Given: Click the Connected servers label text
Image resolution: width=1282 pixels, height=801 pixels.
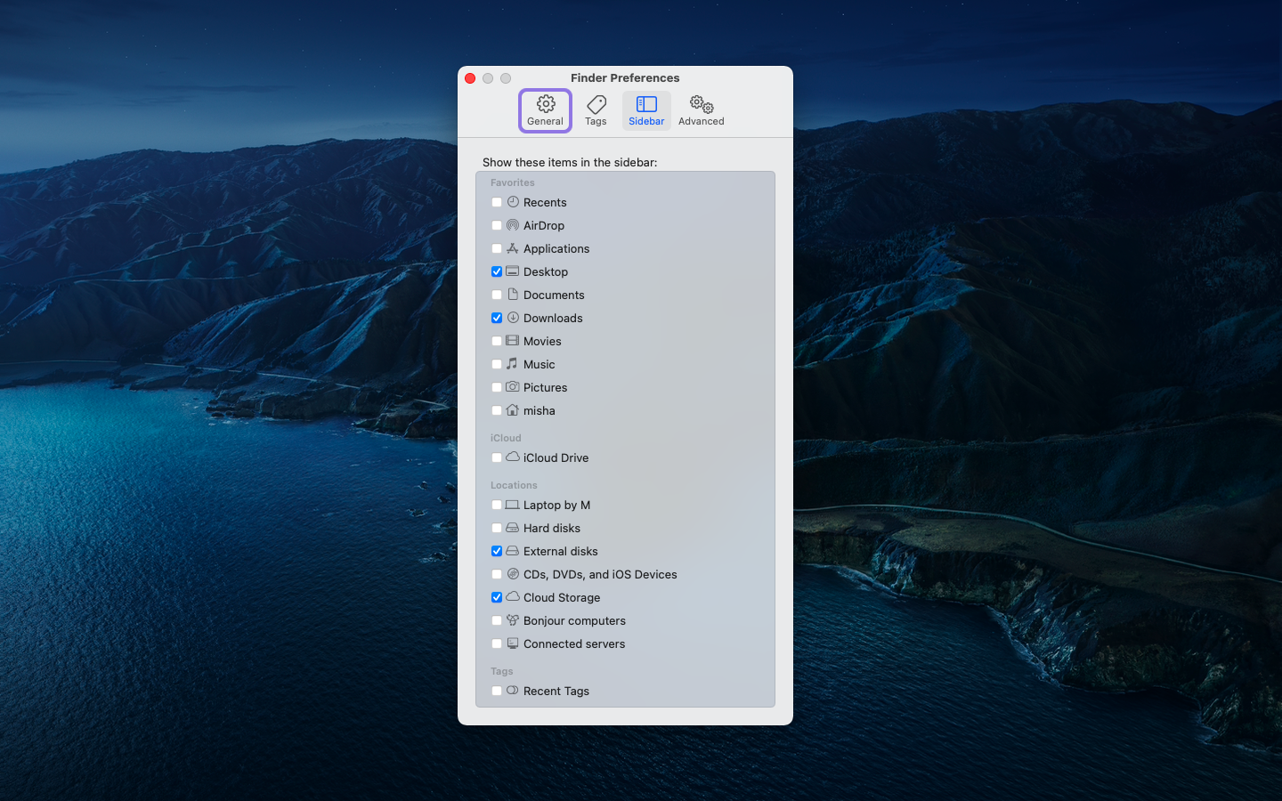Looking at the screenshot, I should [574, 644].
